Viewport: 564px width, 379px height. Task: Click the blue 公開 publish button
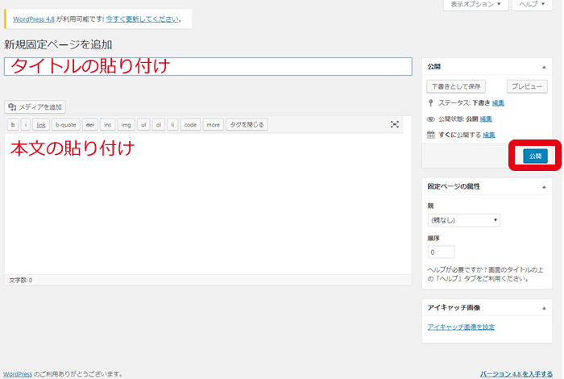point(535,156)
